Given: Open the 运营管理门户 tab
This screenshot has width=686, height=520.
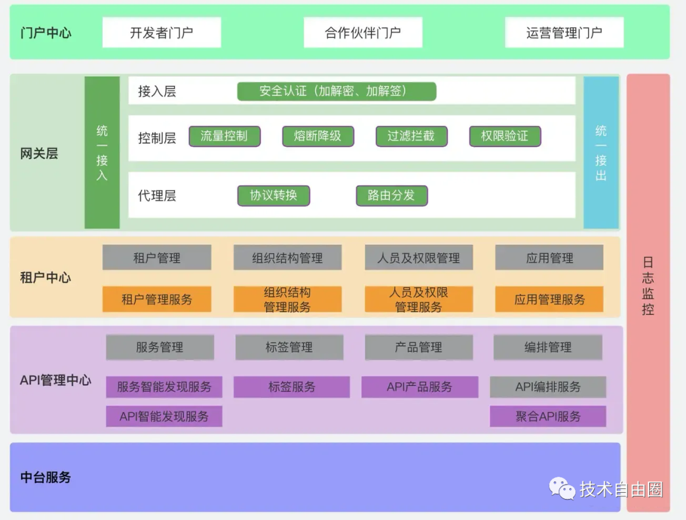Looking at the screenshot, I should click(x=564, y=32).
